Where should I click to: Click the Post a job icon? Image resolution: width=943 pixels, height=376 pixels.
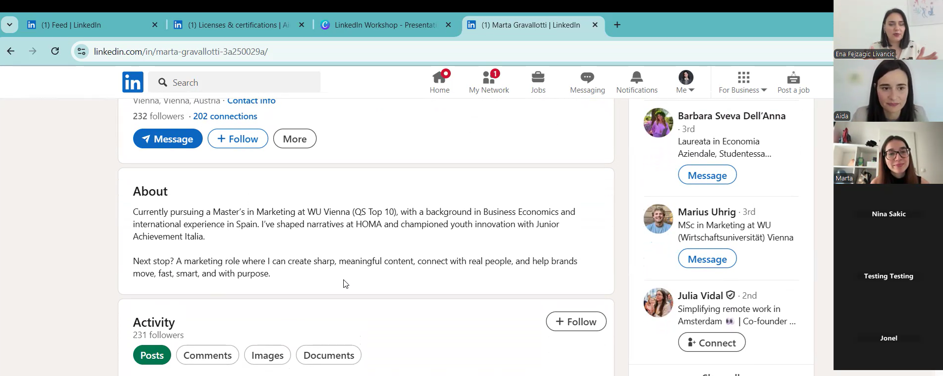(x=794, y=77)
